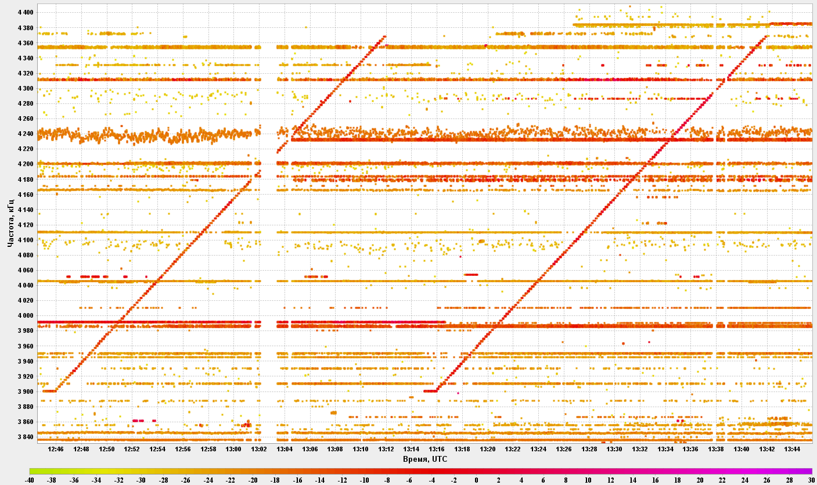Pick the 13:44 time tick label
This screenshot has height=485, width=817.
point(792,449)
